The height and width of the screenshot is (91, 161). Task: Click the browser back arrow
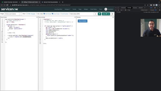click(2, 5)
